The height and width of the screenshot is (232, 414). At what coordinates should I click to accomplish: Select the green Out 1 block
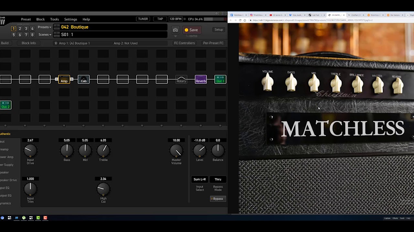[220, 80]
